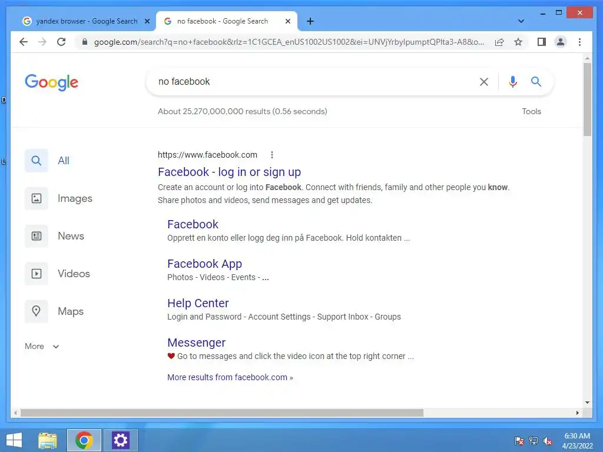Image resolution: width=603 pixels, height=452 pixels.
Task: Select the News filter icon
Action: (x=36, y=236)
